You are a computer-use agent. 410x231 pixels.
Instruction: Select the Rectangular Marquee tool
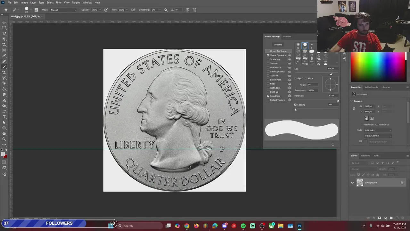coord(4,28)
